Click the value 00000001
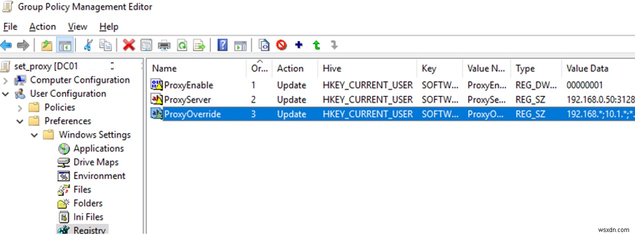 pyautogui.click(x=584, y=85)
